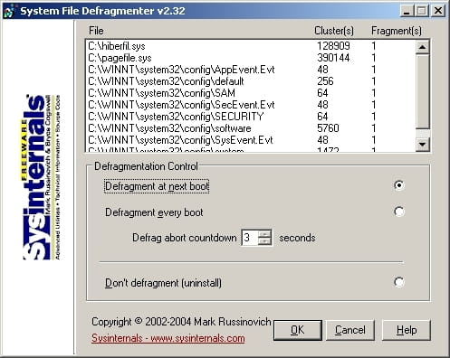Select the config\default file row

point(251,81)
